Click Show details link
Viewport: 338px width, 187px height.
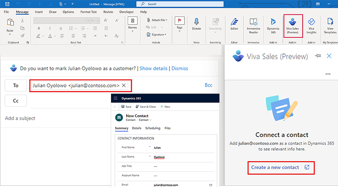pyautogui.click(x=154, y=68)
